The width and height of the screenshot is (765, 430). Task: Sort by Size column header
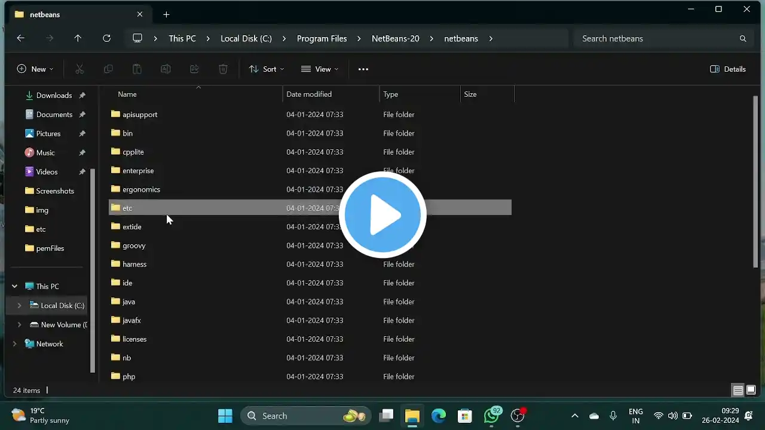coord(470,94)
